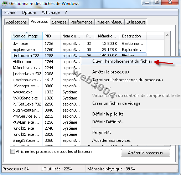Screen dimensions: 181x175
Task: Open the Performance tab
Action: tap(82, 22)
